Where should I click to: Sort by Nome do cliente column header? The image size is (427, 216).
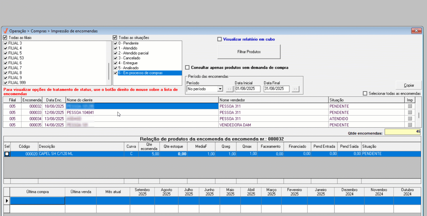142,100
